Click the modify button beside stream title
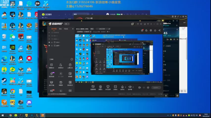The image size is (211, 118). click(92, 29)
